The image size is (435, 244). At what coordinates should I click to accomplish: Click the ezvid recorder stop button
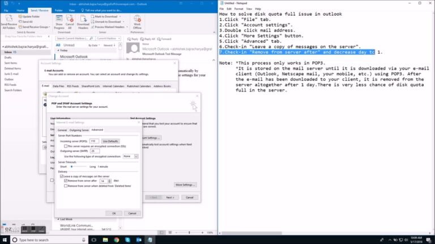coord(33,230)
